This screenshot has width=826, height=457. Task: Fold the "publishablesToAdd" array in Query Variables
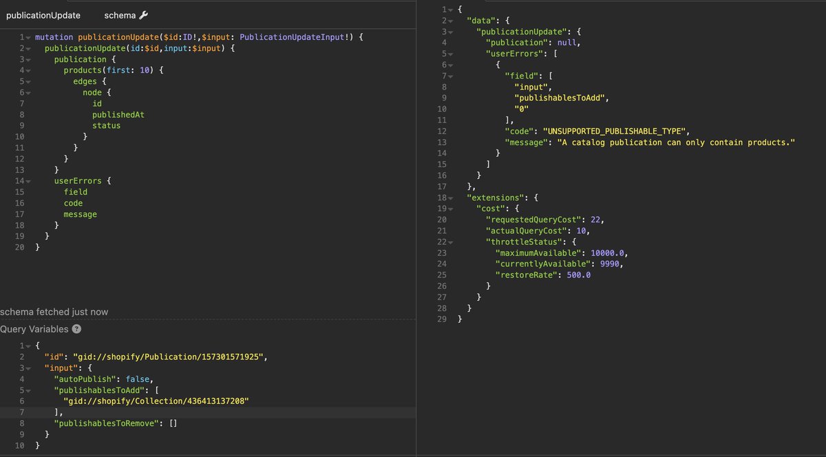pyautogui.click(x=30, y=390)
